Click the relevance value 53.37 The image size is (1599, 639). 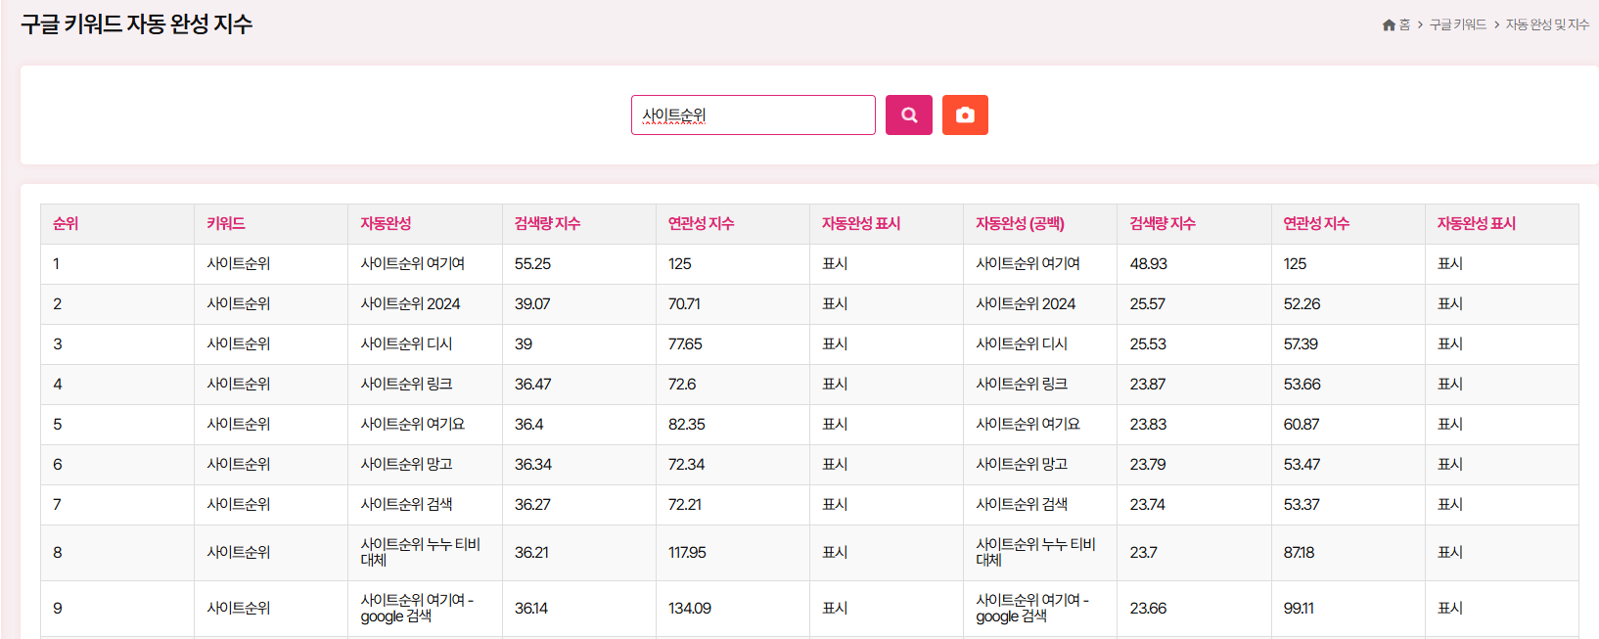click(1302, 505)
